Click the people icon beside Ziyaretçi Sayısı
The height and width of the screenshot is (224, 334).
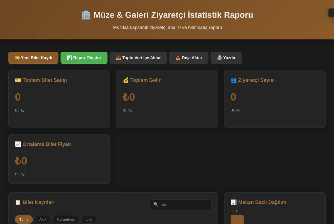point(234,80)
